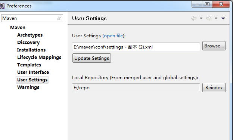
Task: Click the Update Settings button
Action: (x=92, y=58)
